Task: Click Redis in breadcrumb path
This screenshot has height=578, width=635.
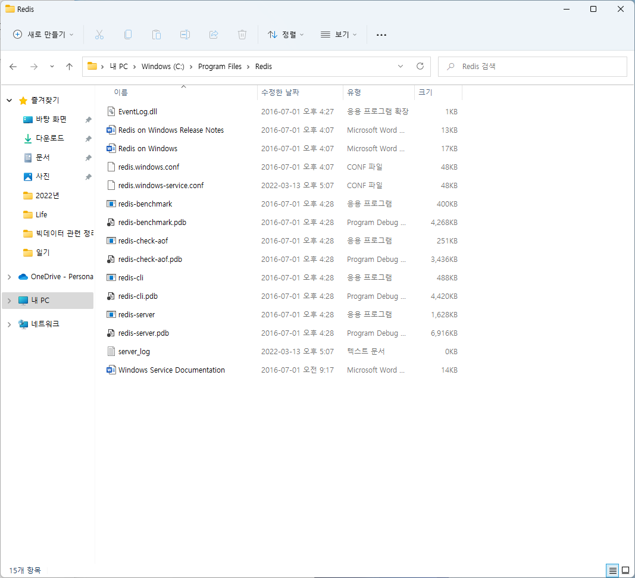Action: tap(264, 67)
